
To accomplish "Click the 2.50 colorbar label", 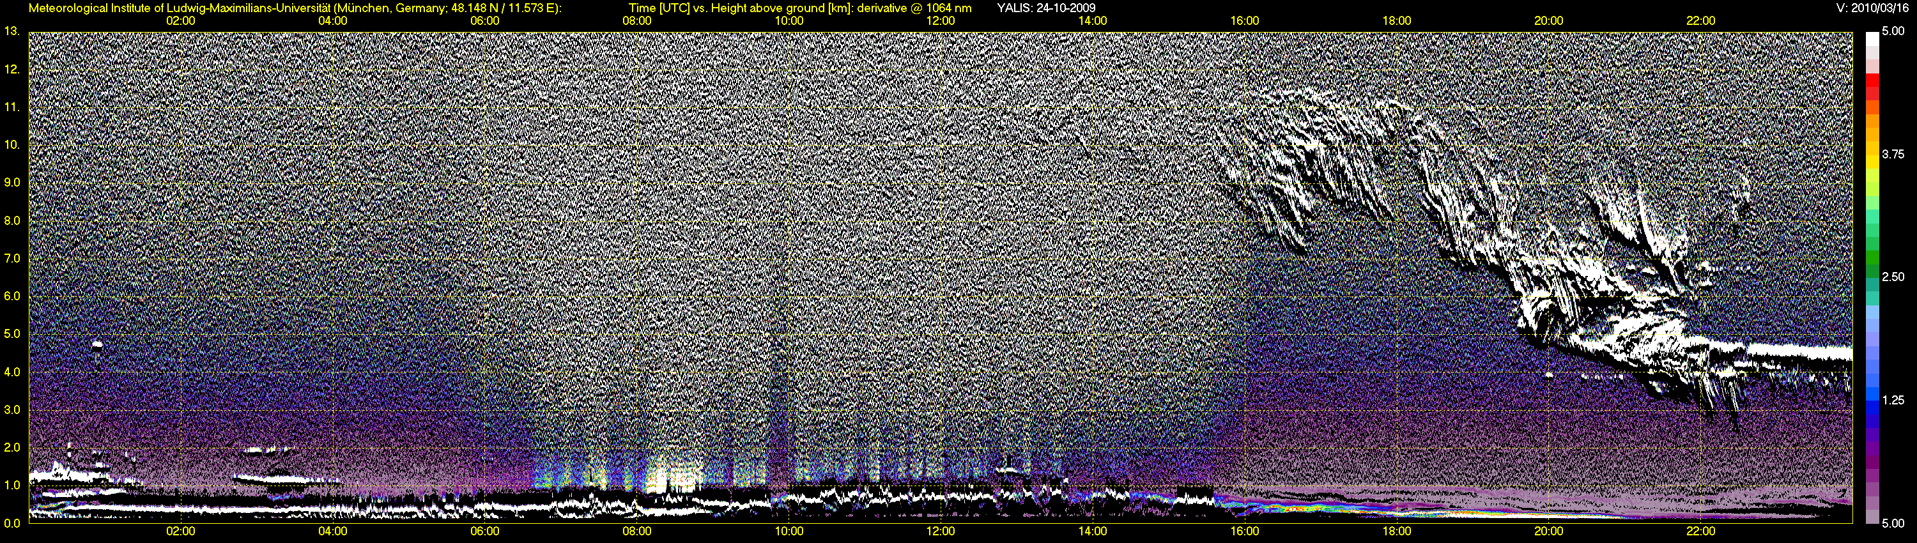I will click(1893, 277).
